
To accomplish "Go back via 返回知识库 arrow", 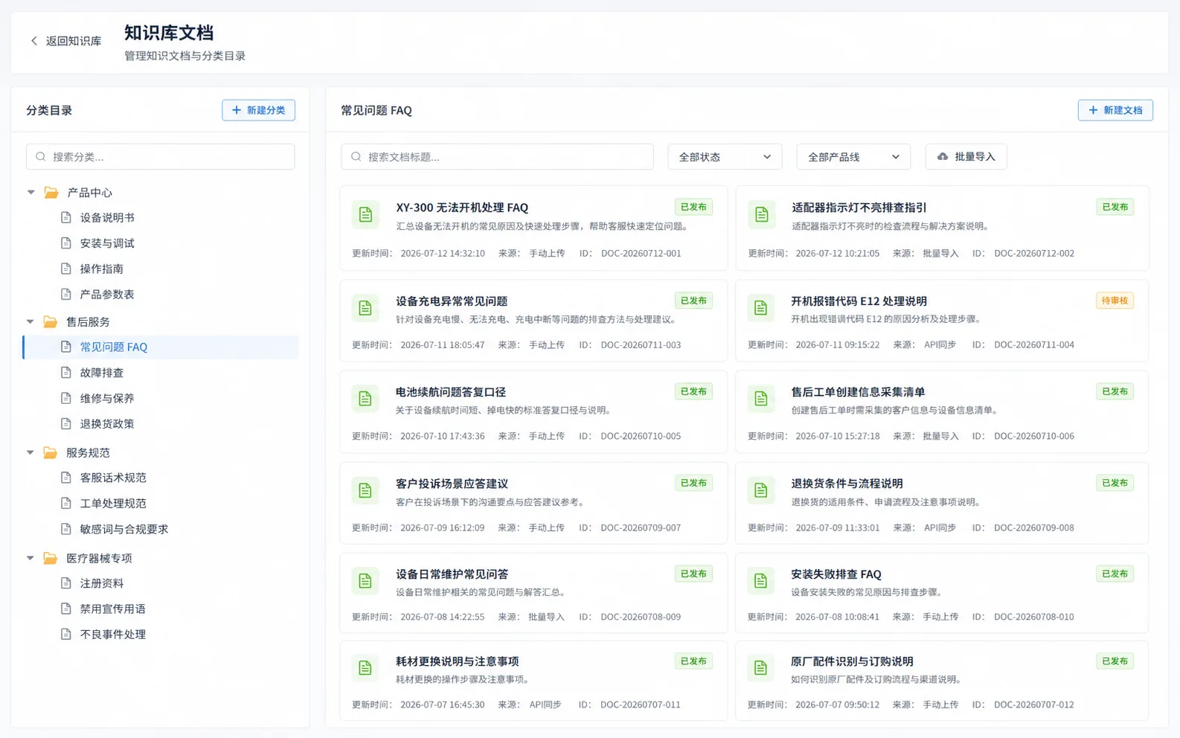I will pos(33,41).
